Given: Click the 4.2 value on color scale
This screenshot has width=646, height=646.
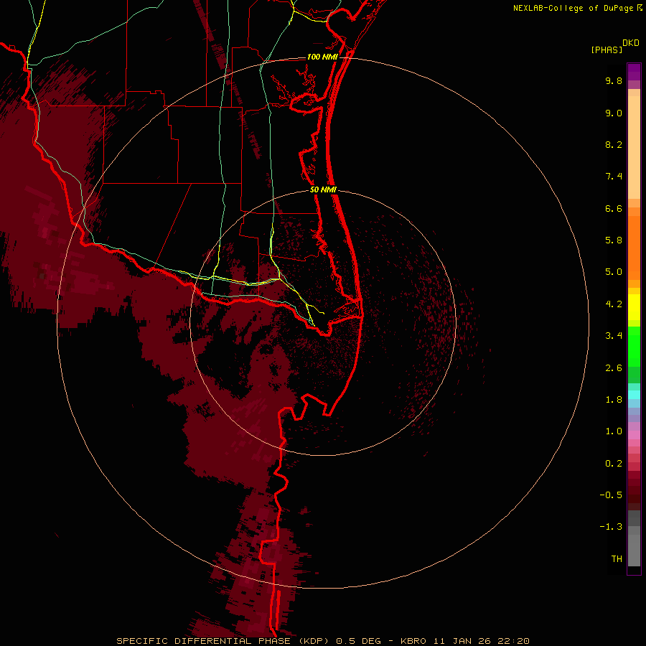Looking at the screenshot, I should tap(614, 304).
